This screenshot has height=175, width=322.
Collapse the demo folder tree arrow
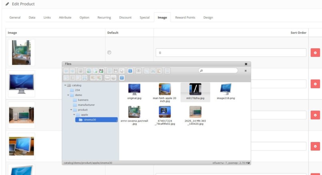[68, 95]
